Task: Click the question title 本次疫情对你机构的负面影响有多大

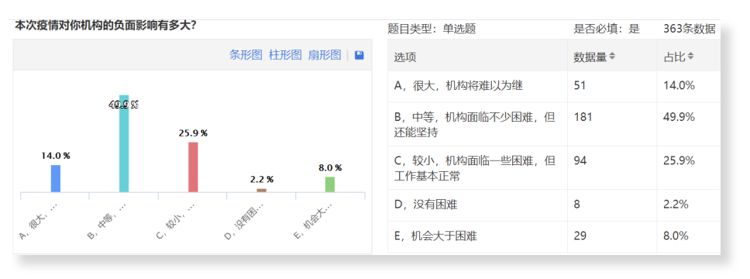Action: [105, 25]
